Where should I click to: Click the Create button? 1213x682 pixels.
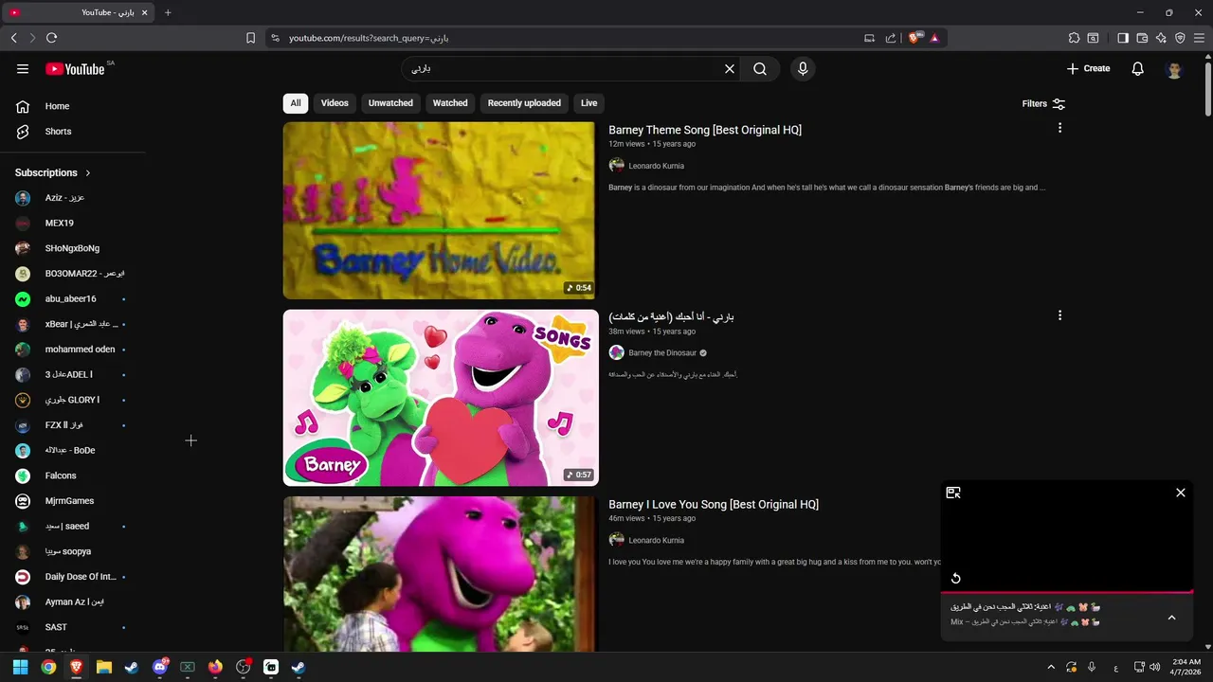(x=1088, y=68)
